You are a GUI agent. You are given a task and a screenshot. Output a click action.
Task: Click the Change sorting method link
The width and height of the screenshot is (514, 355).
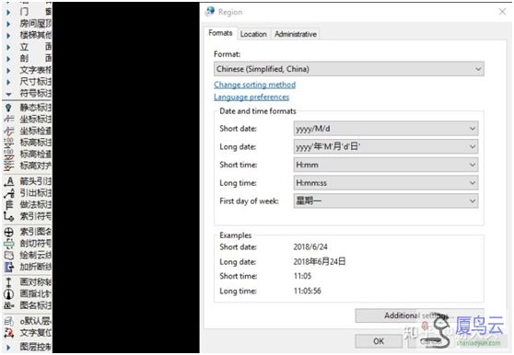255,85
